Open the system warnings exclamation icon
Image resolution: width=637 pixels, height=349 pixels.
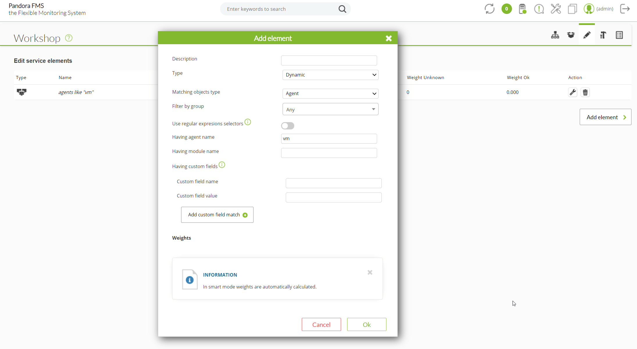tap(539, 9)
